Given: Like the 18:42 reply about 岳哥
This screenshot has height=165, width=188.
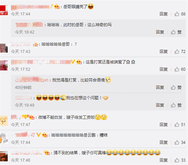Looking at the screenshot, I should coord(176,32).
